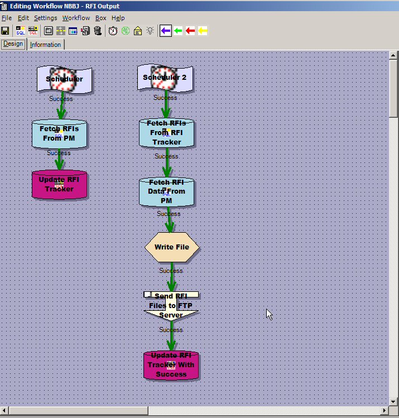Viewport: 399px width, 418px height.
Task: Switch to the Information tab
Action: coord(46,45)
